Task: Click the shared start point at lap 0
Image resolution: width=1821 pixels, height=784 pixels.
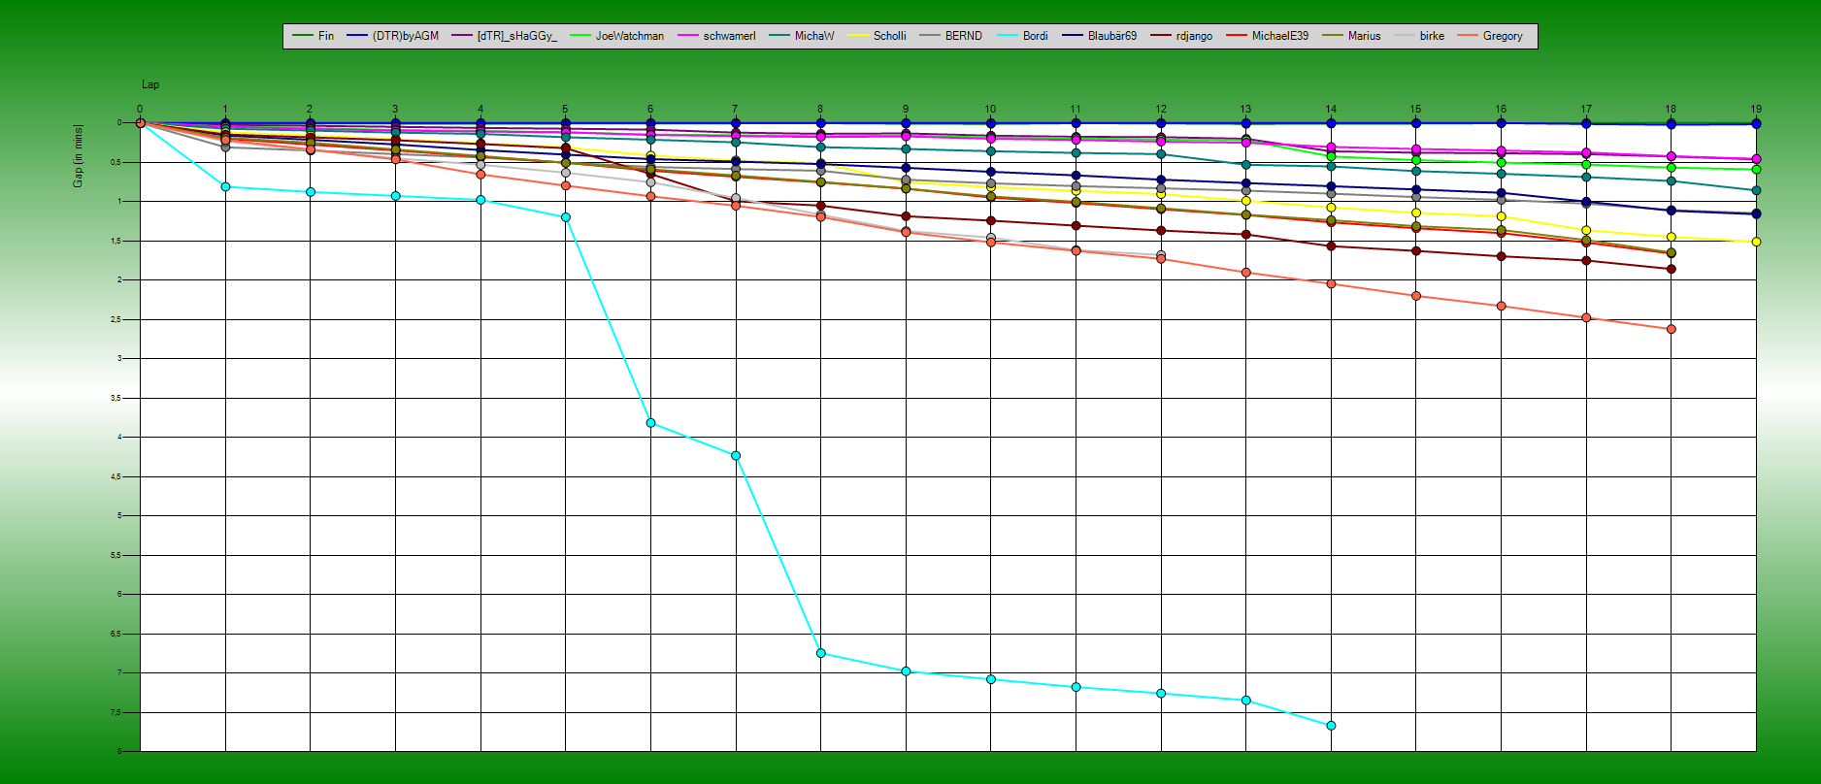Action: [141, 123]
